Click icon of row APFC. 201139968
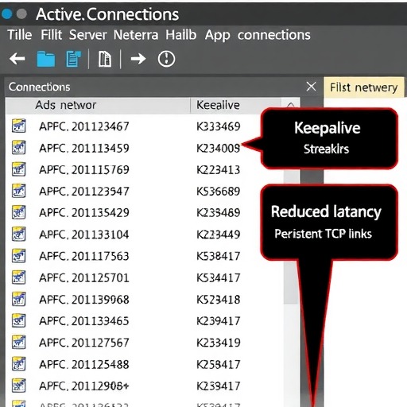 click(19, 299)
